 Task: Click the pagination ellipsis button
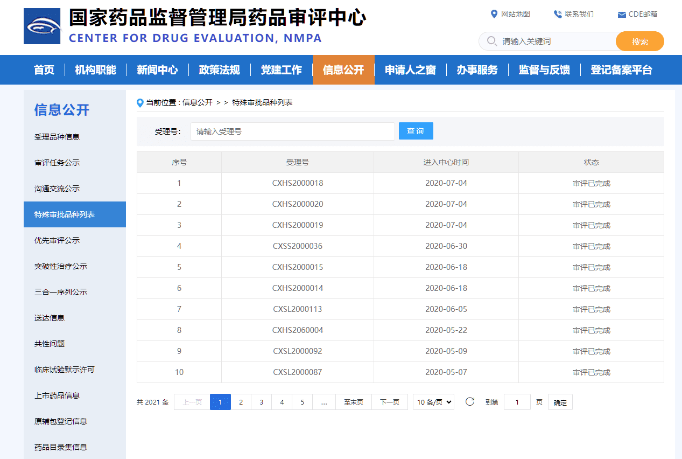tap(324, 402)
